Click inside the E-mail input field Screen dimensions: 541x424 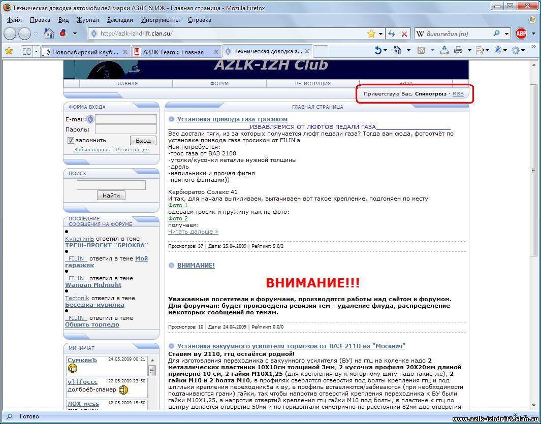(x=126, y=119)
